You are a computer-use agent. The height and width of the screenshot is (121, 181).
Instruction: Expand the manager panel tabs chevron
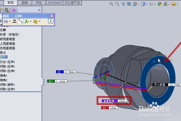point(39,10)
